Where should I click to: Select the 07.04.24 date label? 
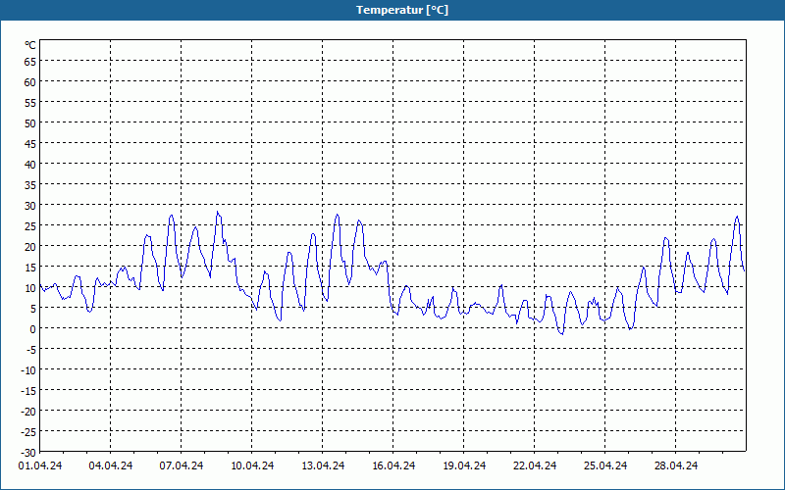(182, 465)
